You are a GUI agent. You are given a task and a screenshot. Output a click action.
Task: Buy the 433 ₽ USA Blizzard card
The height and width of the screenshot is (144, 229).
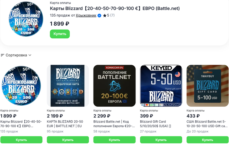point(207,140)
